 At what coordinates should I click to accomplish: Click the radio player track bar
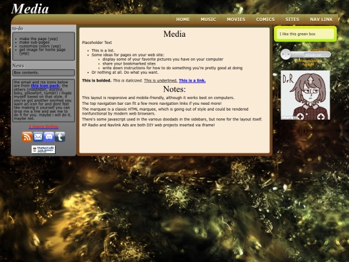316,54
